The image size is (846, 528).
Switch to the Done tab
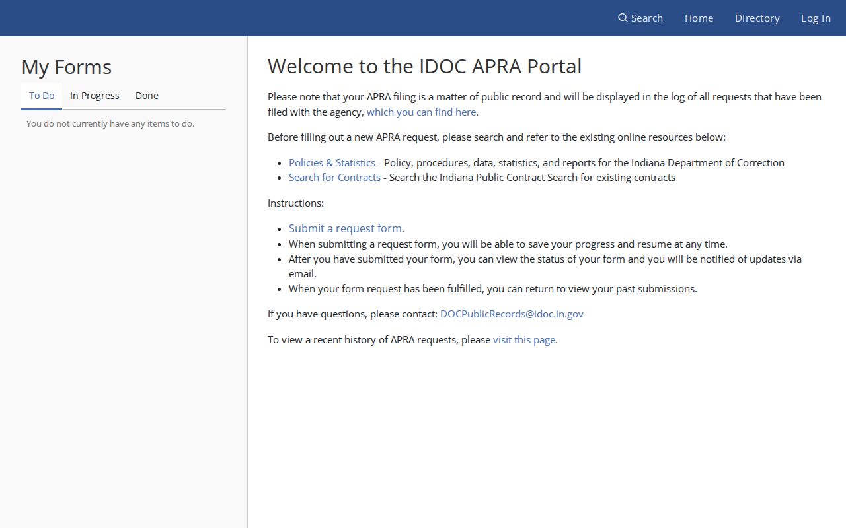[x=147, y=96]
